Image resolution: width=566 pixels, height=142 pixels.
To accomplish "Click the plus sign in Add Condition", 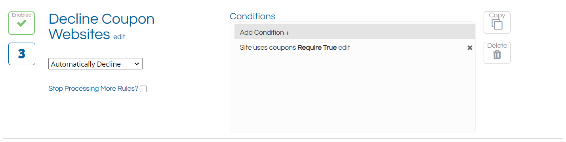I will [x=287, y=32].
